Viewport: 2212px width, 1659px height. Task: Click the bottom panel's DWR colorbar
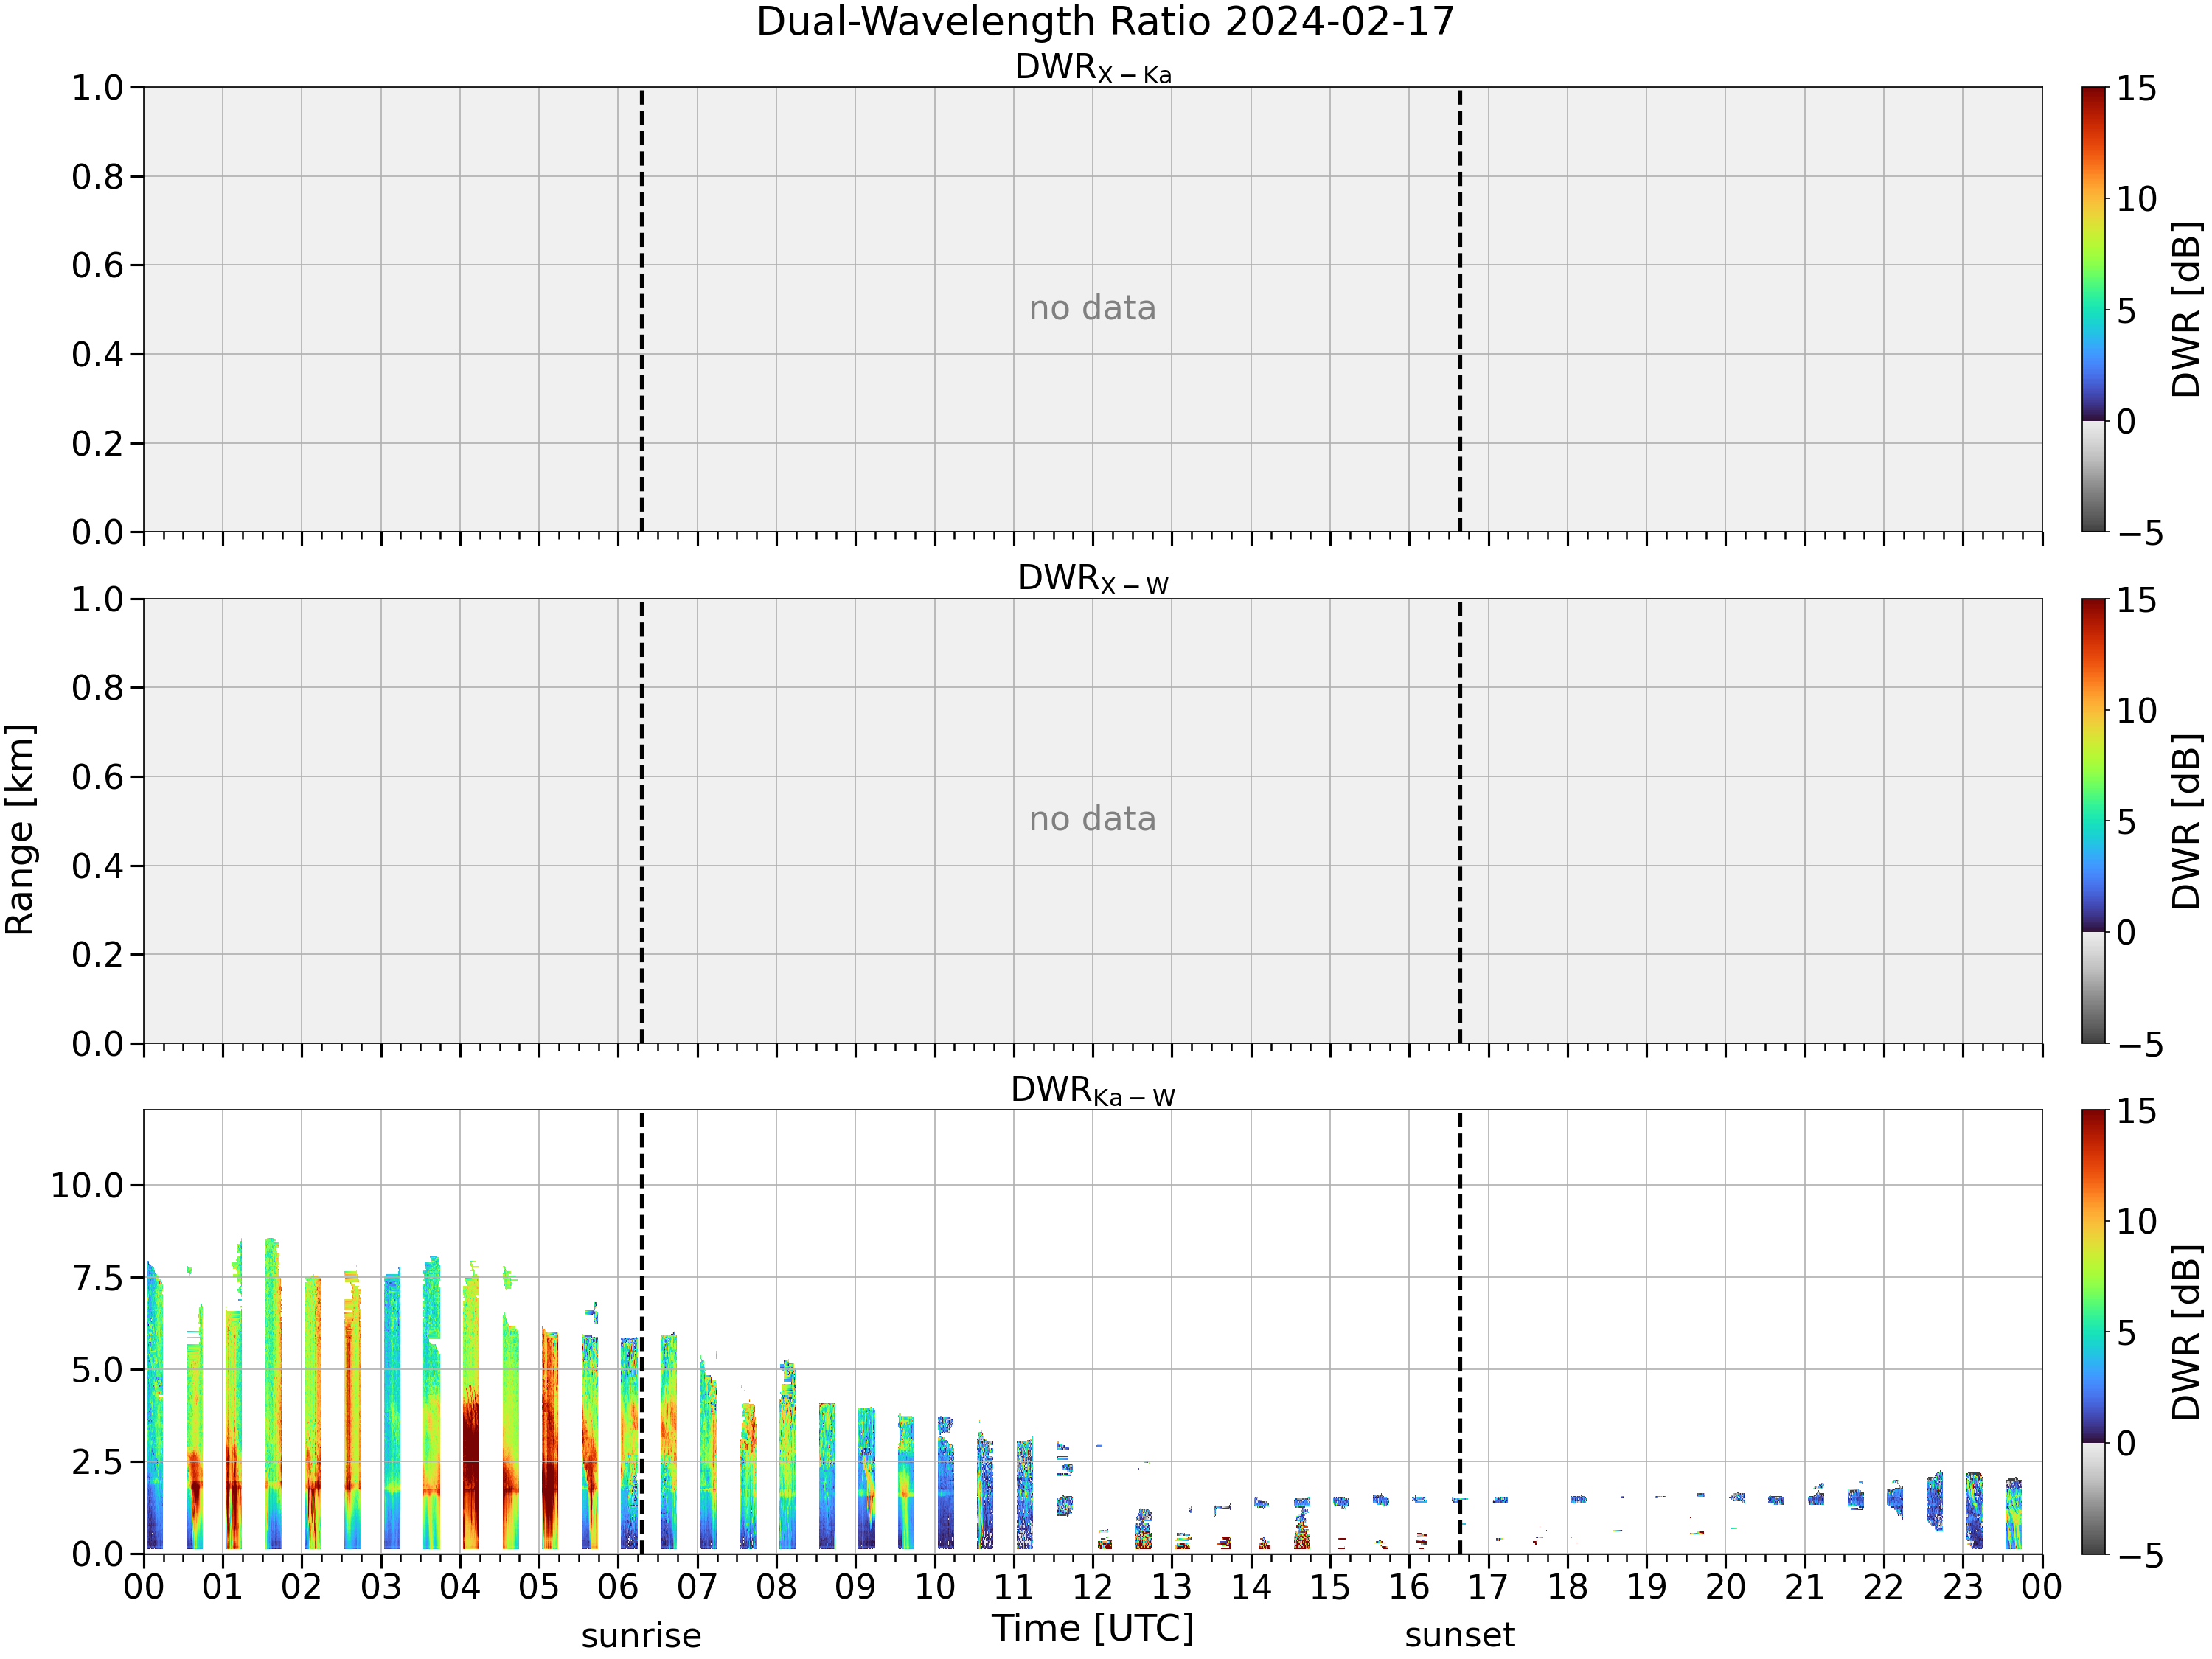pos(2094,1332)
